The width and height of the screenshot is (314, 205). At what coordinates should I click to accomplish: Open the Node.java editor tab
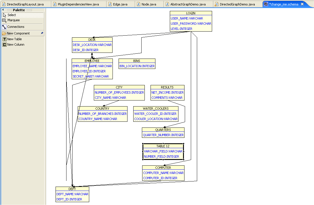(149, 4)
